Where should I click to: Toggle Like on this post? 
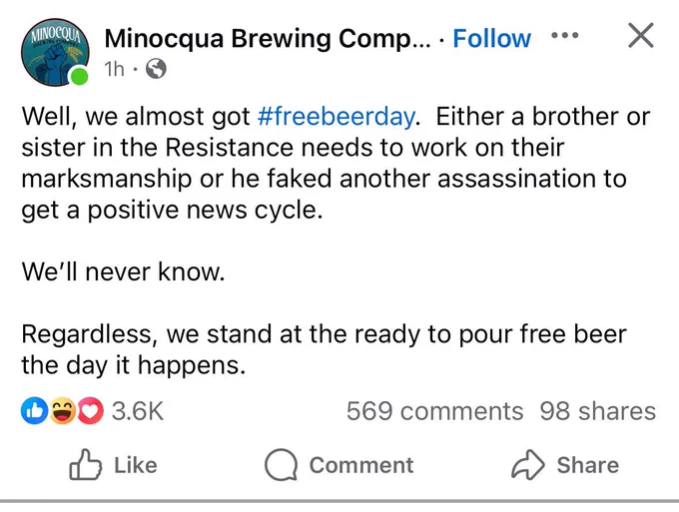coord(113,465)
